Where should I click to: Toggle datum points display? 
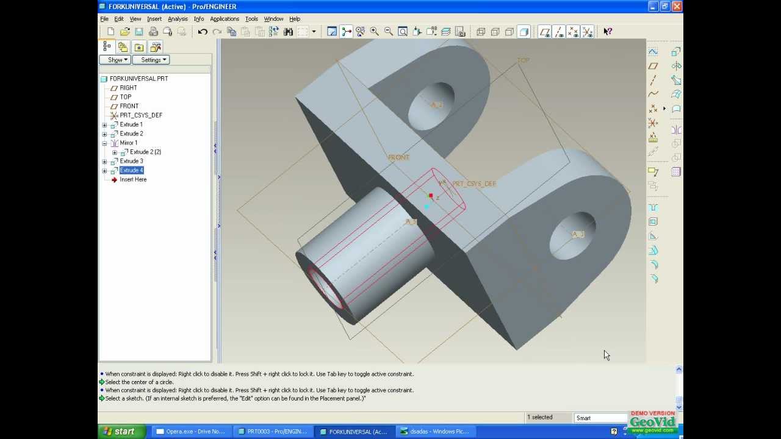click(573, 32)
